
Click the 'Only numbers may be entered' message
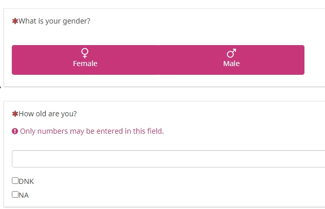coord(92,131)
